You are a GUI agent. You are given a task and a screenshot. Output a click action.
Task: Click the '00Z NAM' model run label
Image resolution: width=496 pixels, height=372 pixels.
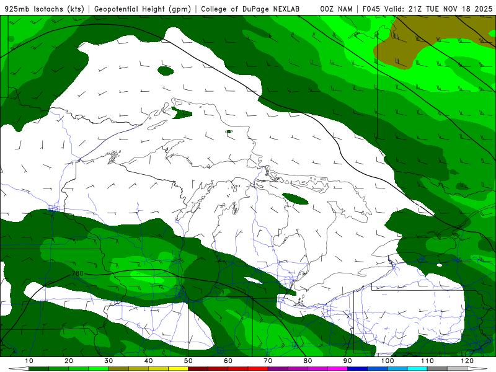click(x=336, y=9)
